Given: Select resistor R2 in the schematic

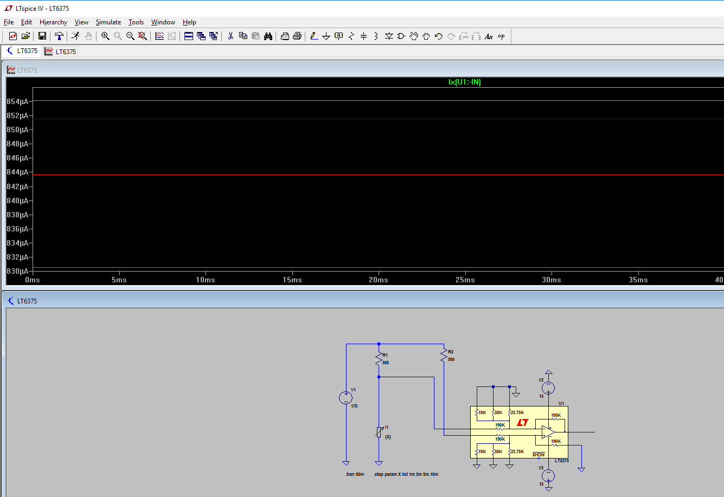Looking at the screenshot, I should [x=444, y=356].
